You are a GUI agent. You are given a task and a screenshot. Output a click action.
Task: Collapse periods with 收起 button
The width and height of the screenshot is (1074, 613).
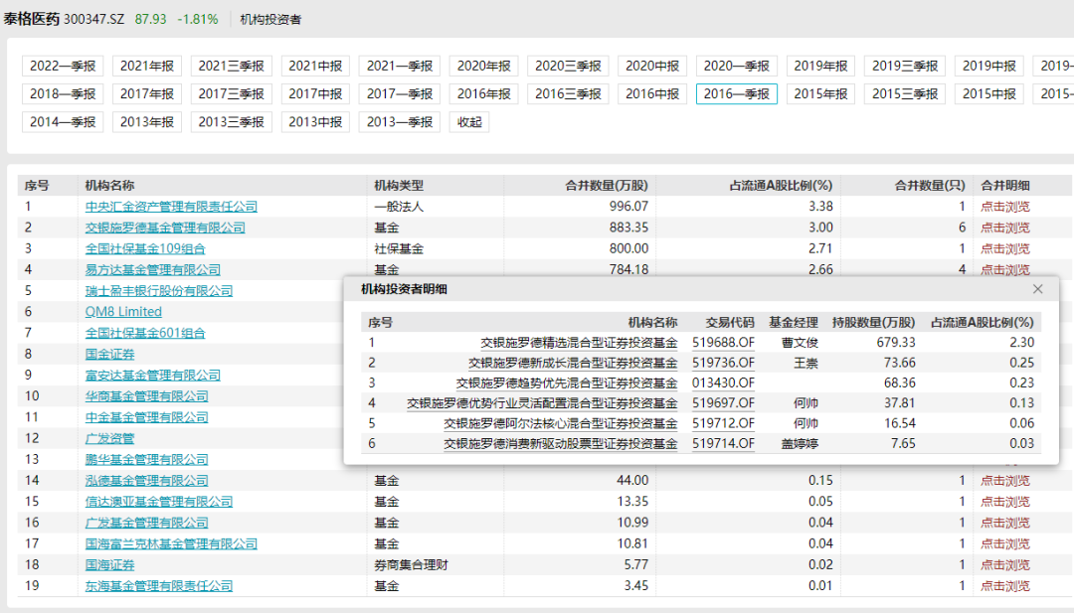click(469, 122)
